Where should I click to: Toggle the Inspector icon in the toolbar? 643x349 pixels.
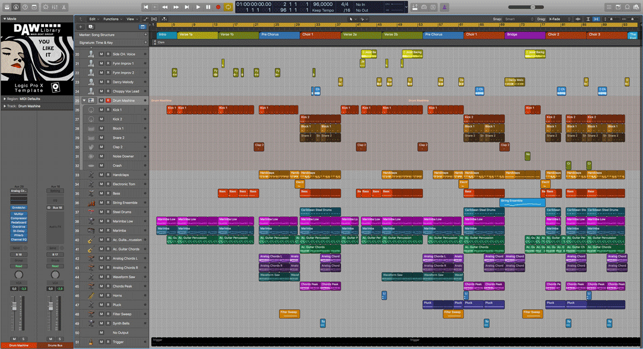click(x=16, y=7)
